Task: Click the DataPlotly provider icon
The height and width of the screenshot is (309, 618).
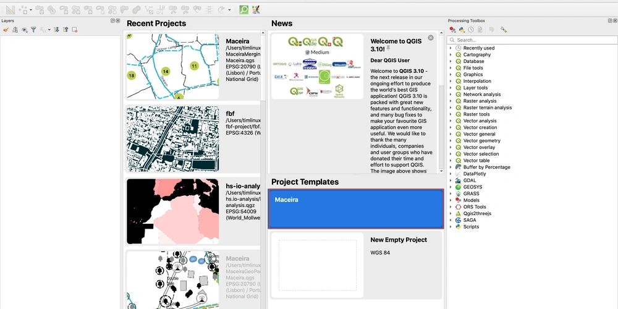Action: coord(458,174)
